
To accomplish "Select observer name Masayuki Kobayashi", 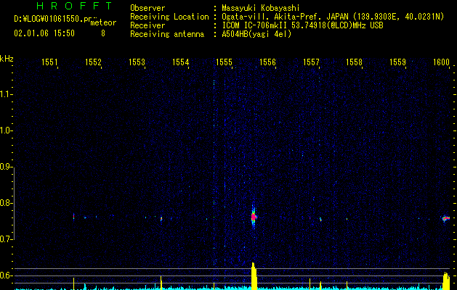I will pyautogui.click(x=260, y=8).
